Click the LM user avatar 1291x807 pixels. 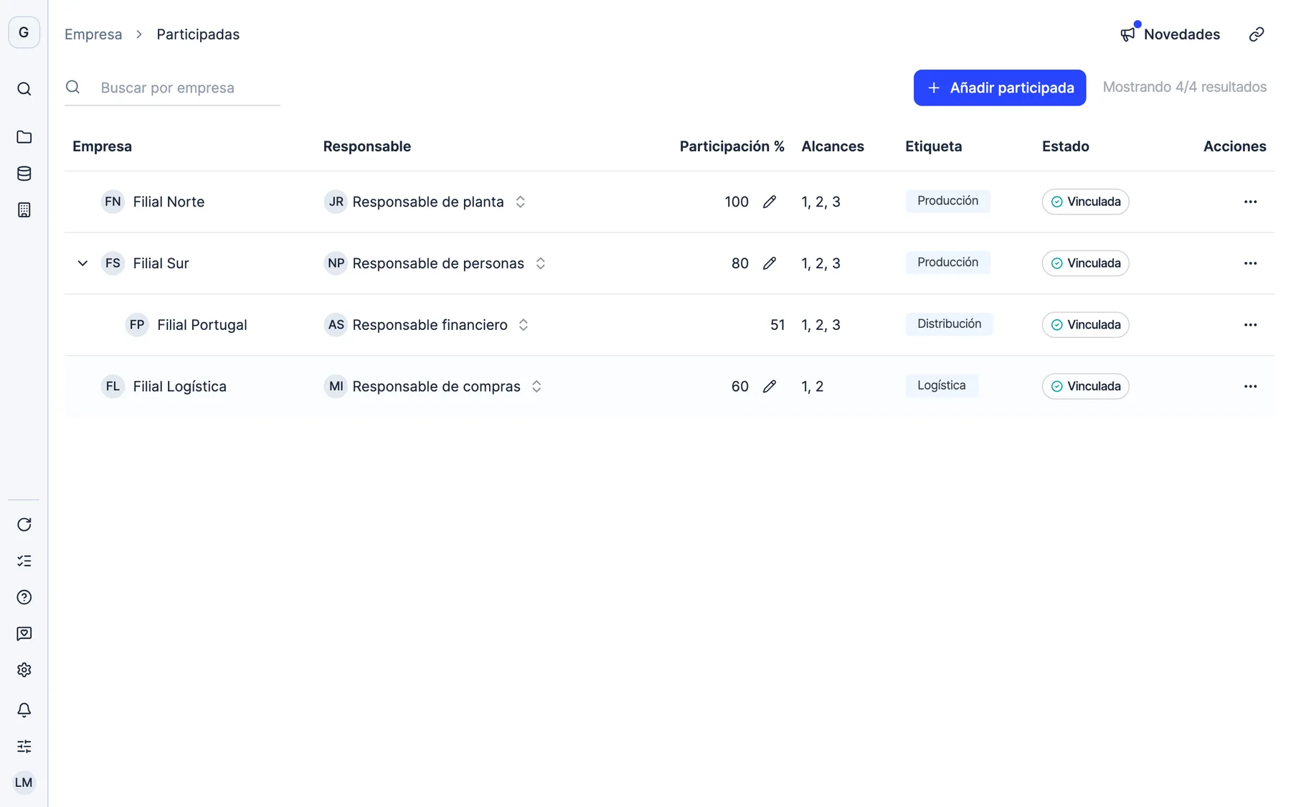(24, 783)
